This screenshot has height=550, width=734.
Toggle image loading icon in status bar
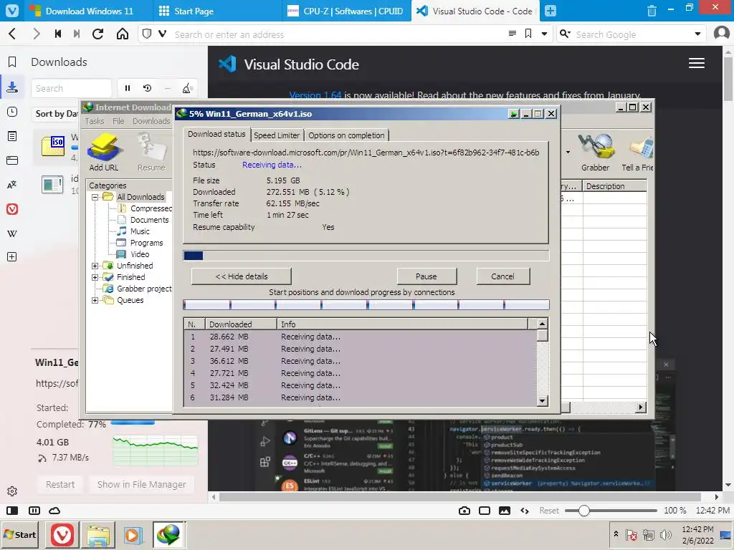click(x=504, y=510)
